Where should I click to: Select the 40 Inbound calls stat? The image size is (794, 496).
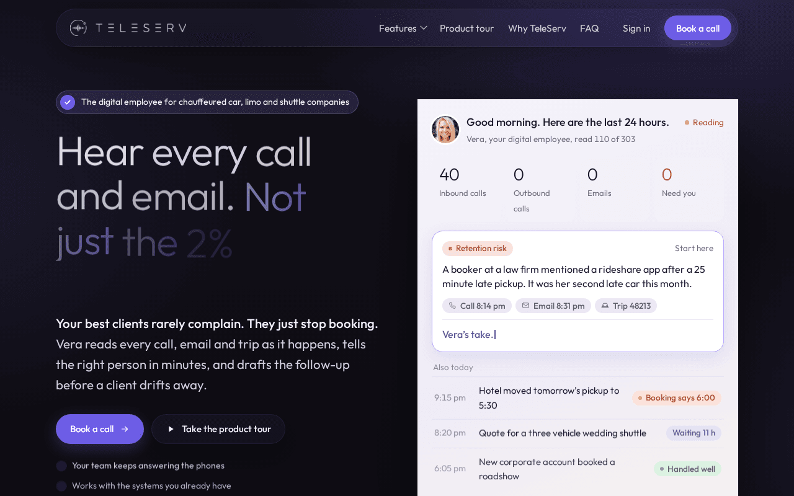pyautogui.click(x=466, y=189)
